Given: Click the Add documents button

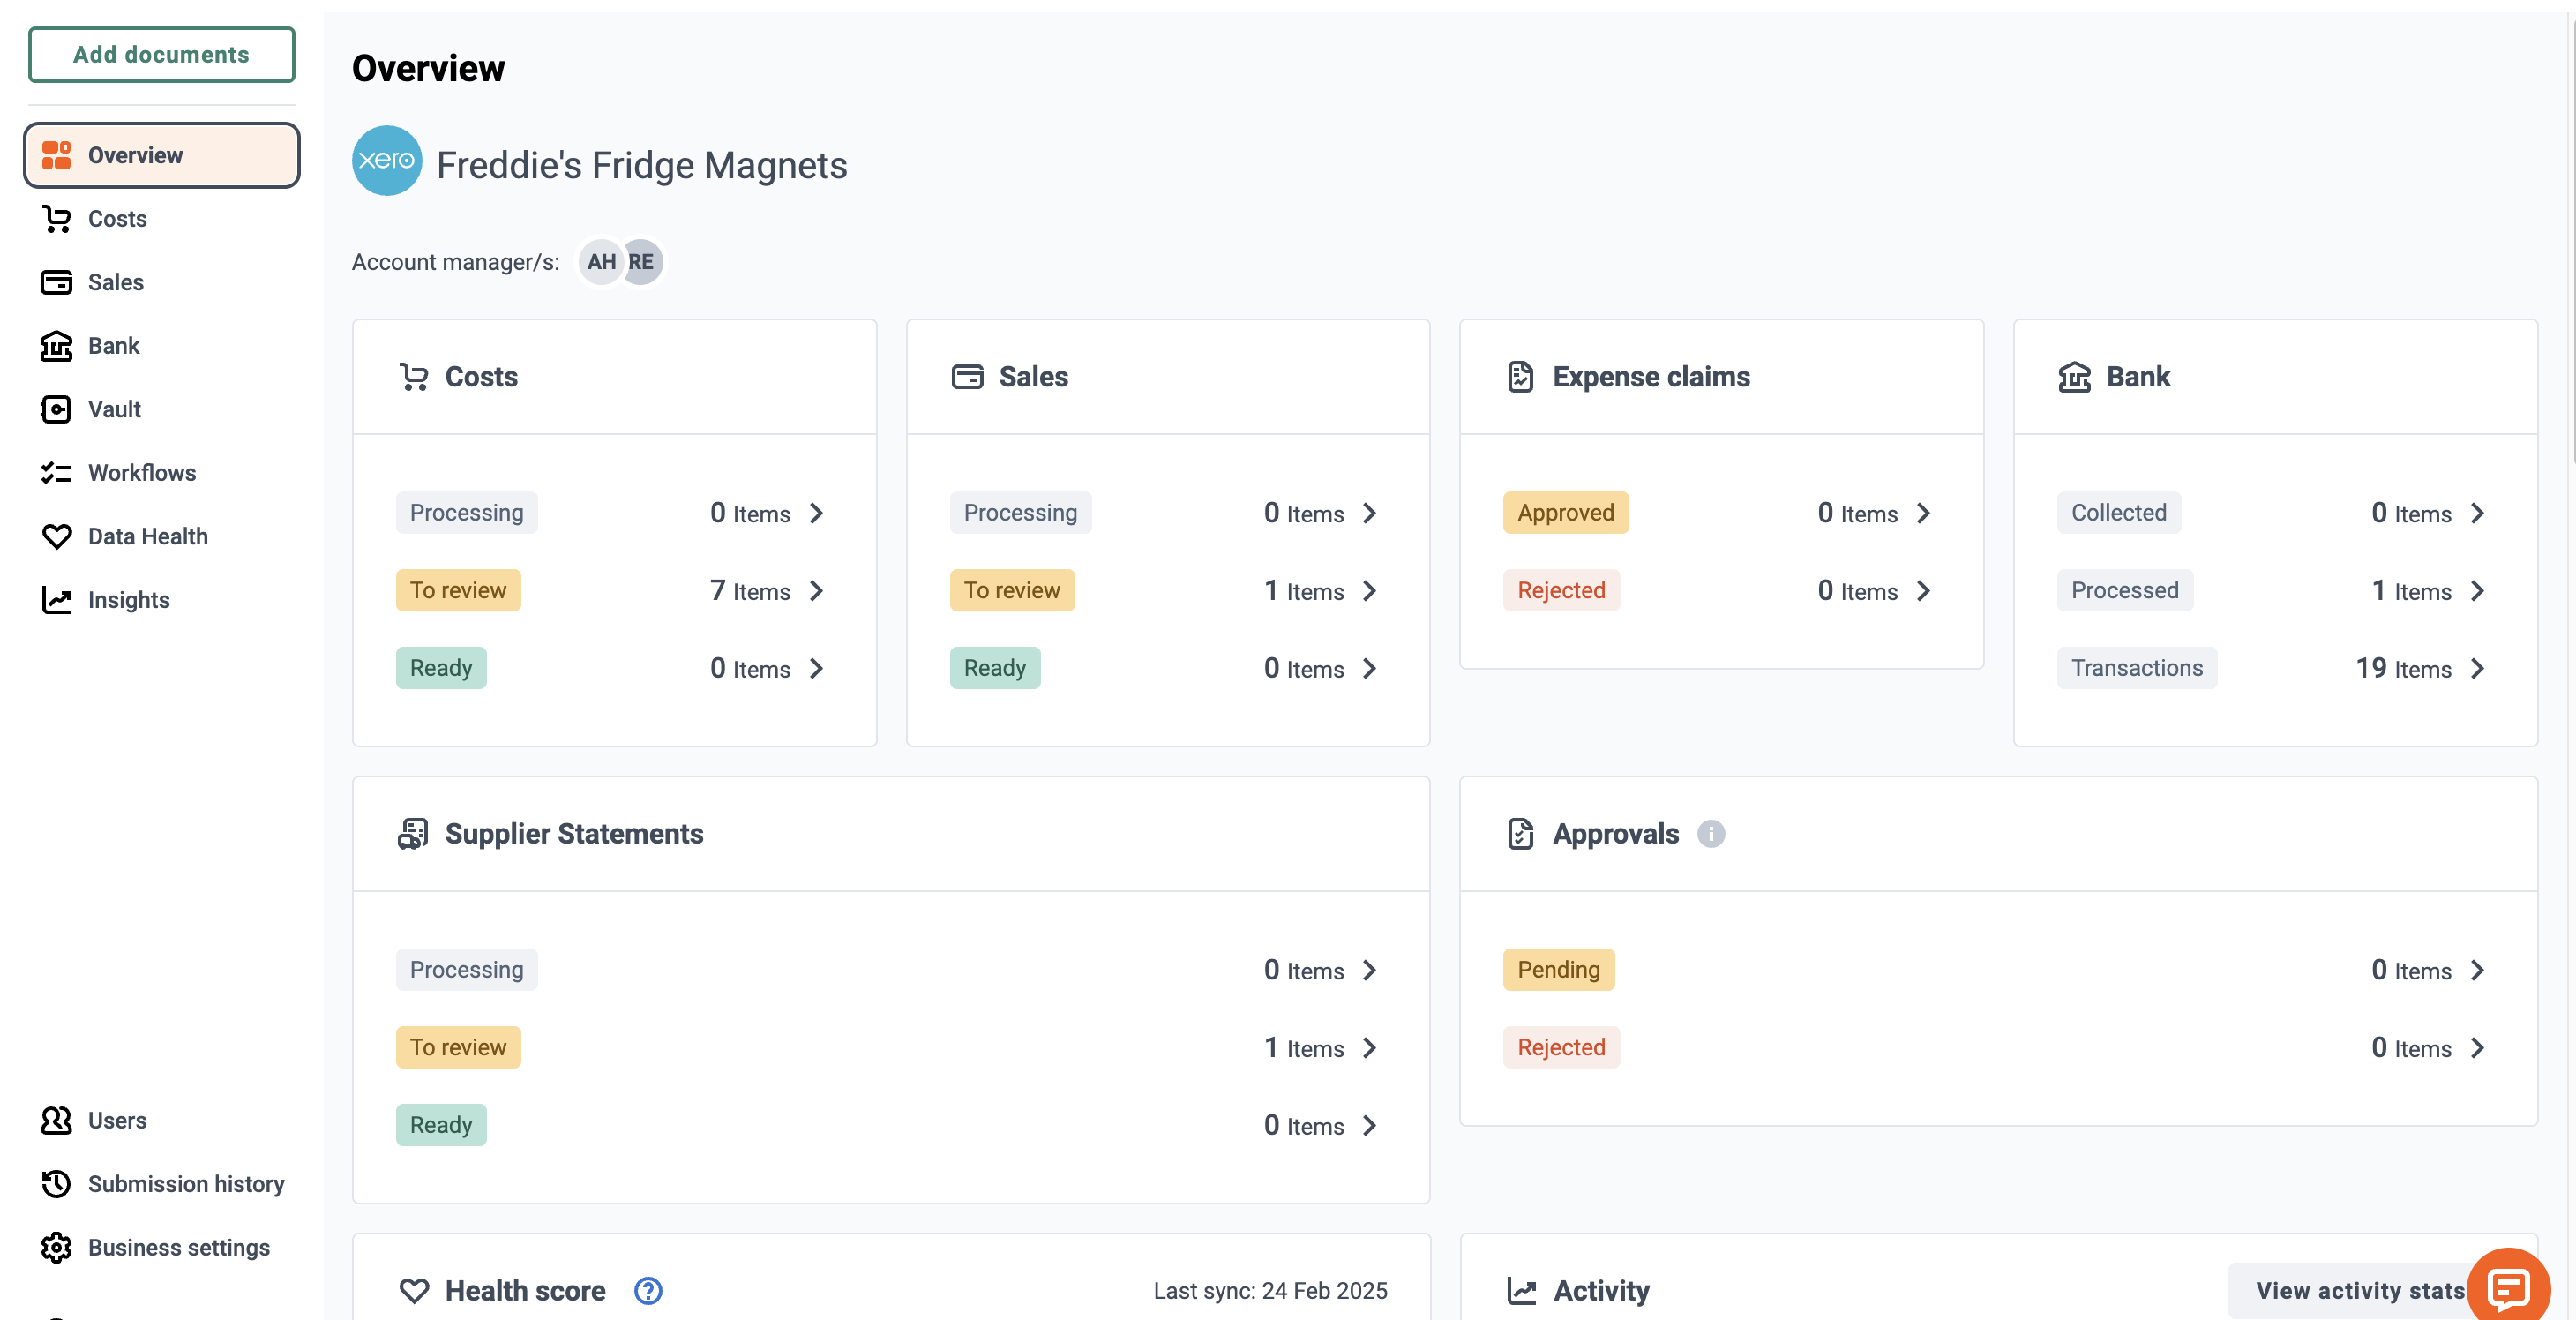Looking at the screenshot, I should tap(162, 55).
